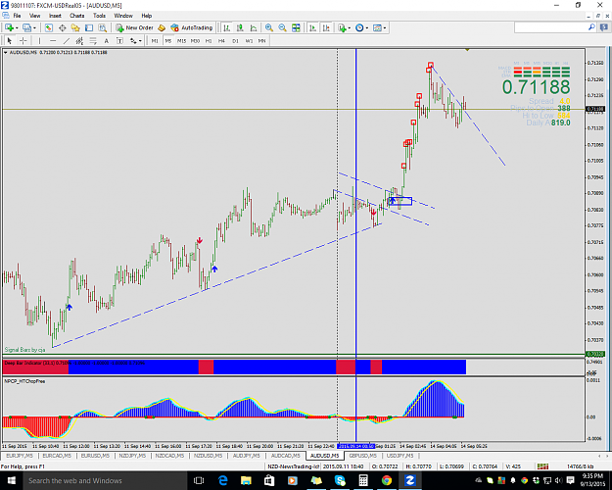Show the Market Watch window
Screen dimensions: 612x490
pyautogui.click(x=48, y=27)
